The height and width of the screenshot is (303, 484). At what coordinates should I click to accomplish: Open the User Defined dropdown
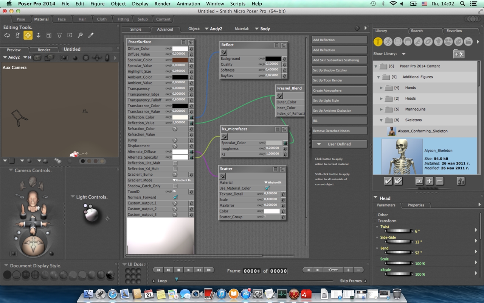click(x=339, y=144)
